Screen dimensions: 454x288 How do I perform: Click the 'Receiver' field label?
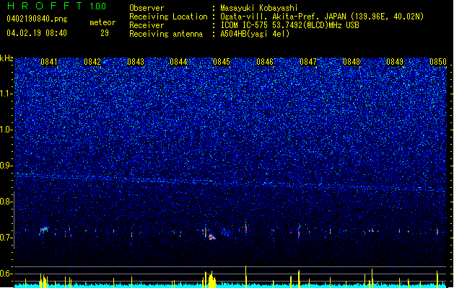[147, 25]
